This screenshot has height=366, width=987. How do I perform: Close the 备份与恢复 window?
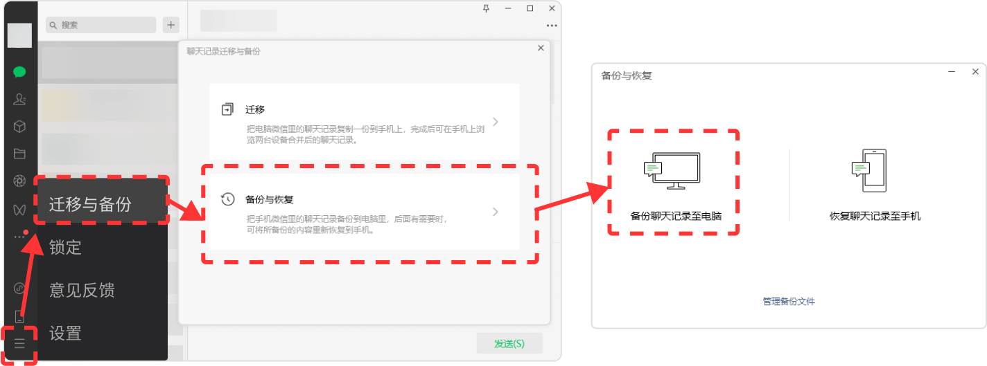[975, 72]
